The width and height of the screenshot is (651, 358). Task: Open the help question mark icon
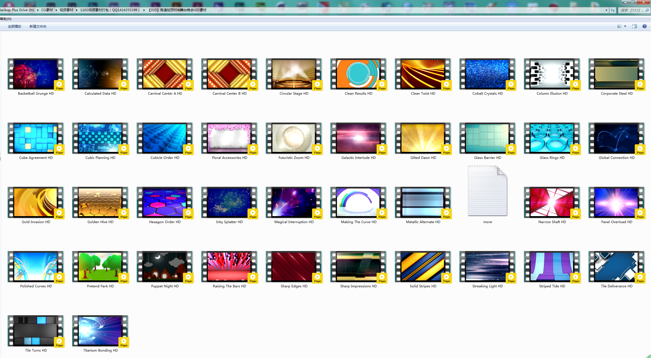click(x=644, y=26)
